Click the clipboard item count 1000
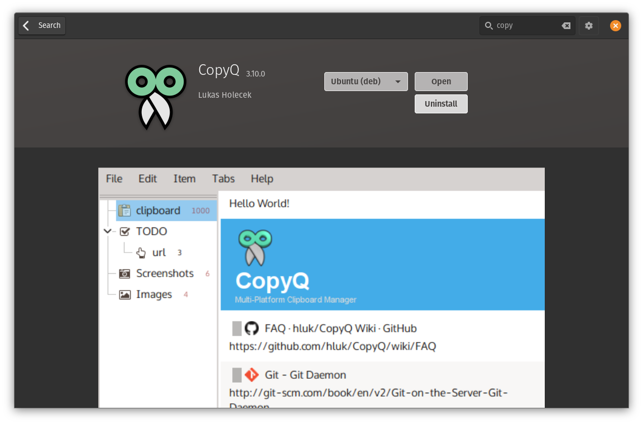The width and height of the screenshot is (643, 424). (200, 211)
